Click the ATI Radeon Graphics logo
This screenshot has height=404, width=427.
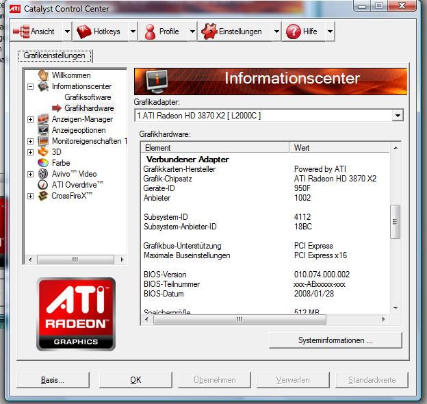[x=76, y=314]
